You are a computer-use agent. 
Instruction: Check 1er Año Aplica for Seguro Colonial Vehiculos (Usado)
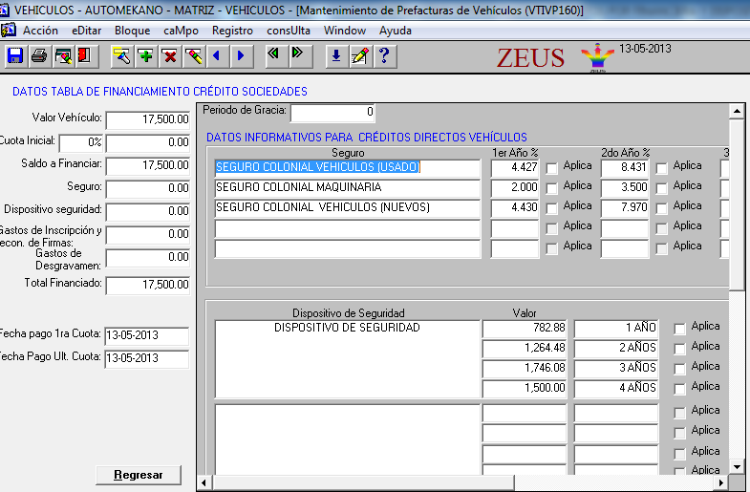pyautogui.click(x=551, y=168)
